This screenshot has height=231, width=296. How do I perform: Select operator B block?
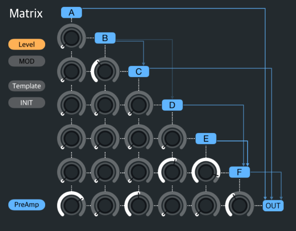[x=105, y=38]
